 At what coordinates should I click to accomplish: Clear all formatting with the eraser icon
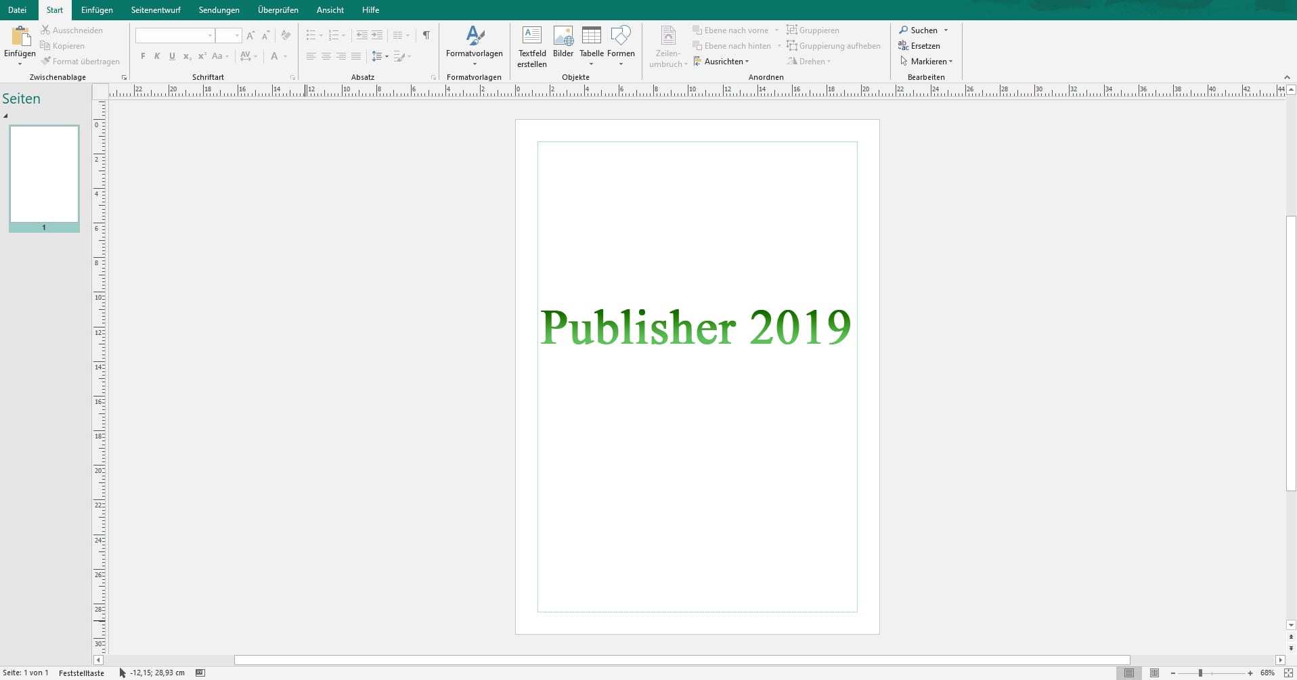(286, 35)
